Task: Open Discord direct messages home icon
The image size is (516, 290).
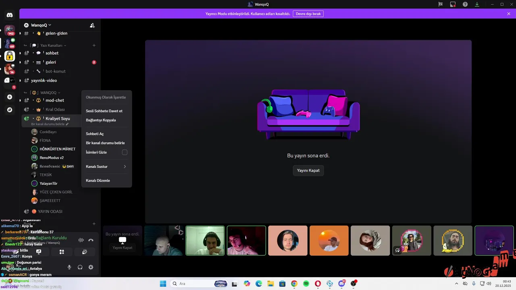Action: pyautogui.click(x=10, y=15)
